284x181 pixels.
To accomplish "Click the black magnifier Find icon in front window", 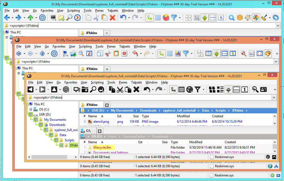I will coord(93,89).
